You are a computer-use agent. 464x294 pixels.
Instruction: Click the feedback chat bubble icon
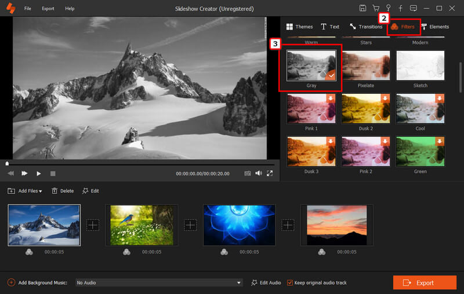[x=414, y=9]
